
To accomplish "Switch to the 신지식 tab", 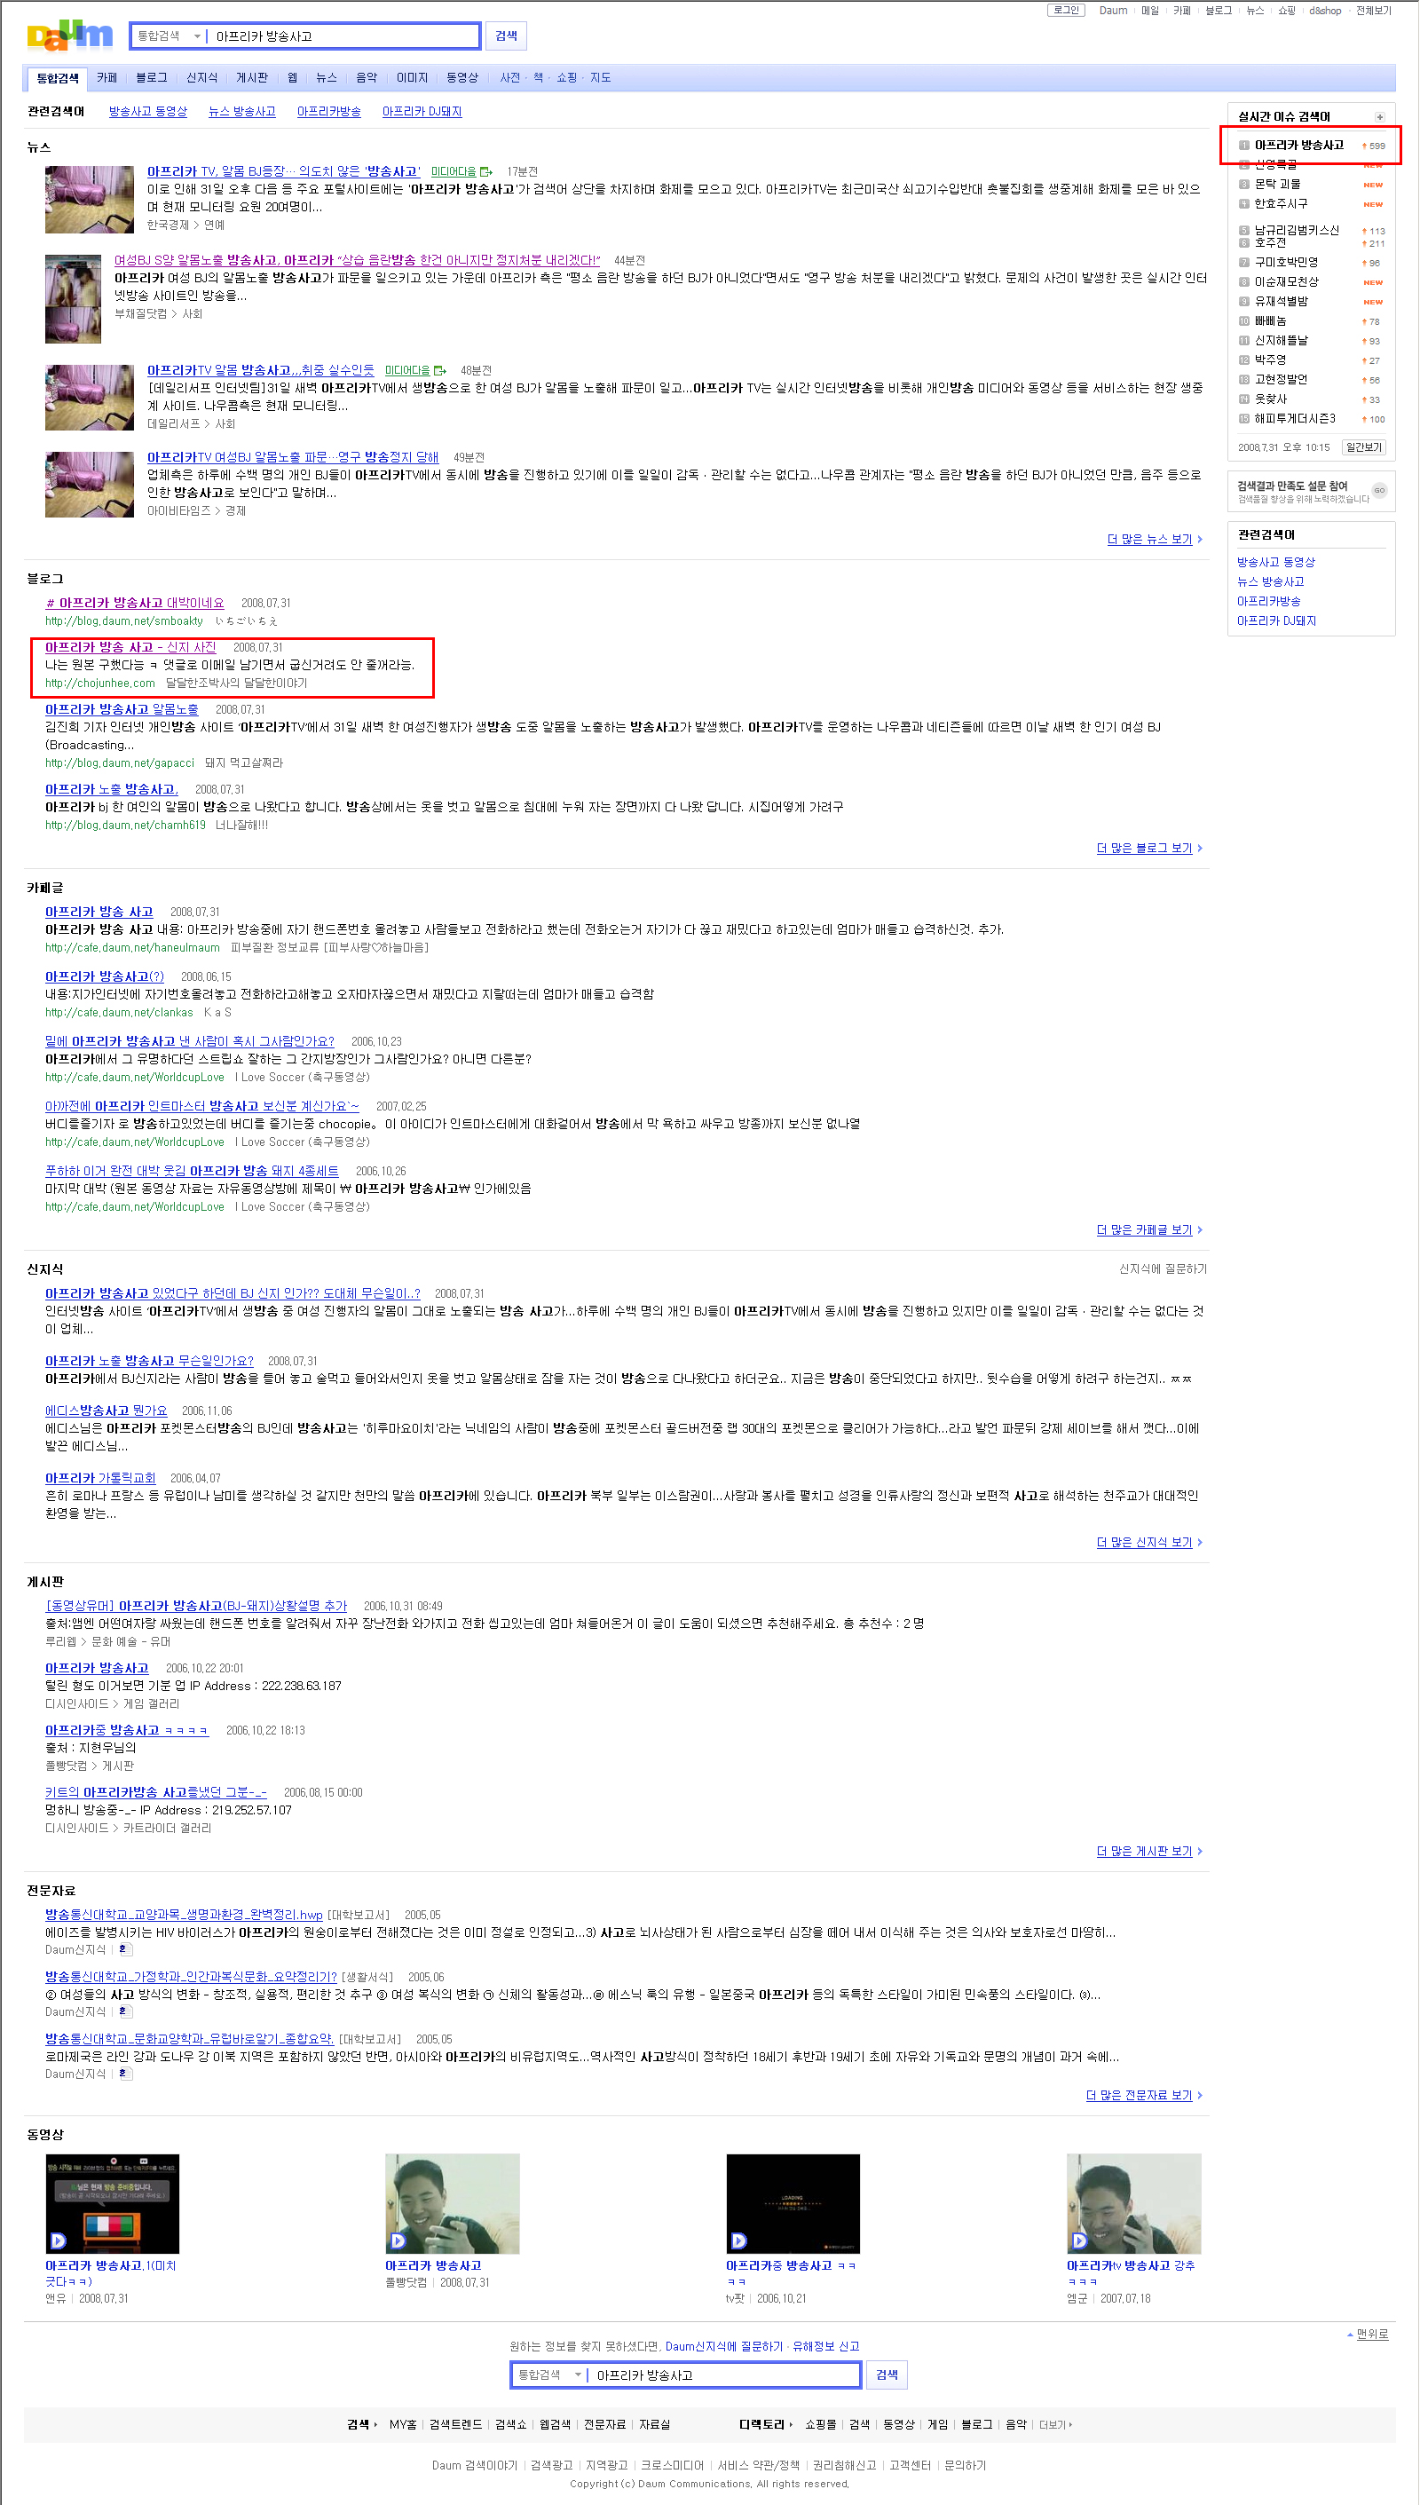I will click(x=201, y=78).
